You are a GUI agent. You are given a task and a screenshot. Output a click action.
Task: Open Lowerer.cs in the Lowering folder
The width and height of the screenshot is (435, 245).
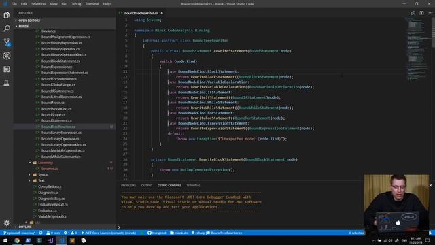50,169
